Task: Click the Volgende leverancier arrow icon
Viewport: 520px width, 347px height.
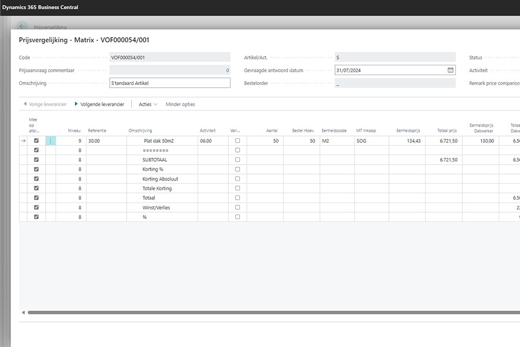Action: [x=76, y=105]
